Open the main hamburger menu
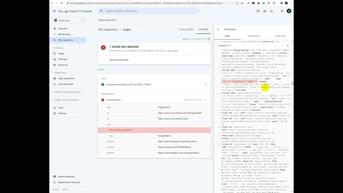343x193 pixels. [x=54, y=11]
